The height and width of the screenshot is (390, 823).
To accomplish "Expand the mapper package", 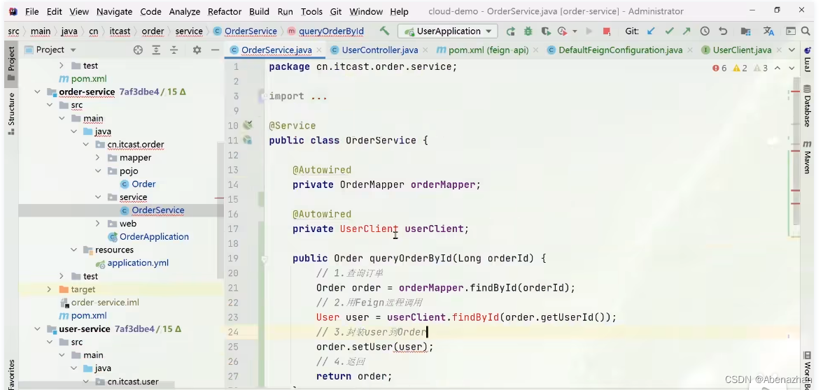I will click(98, 158).
